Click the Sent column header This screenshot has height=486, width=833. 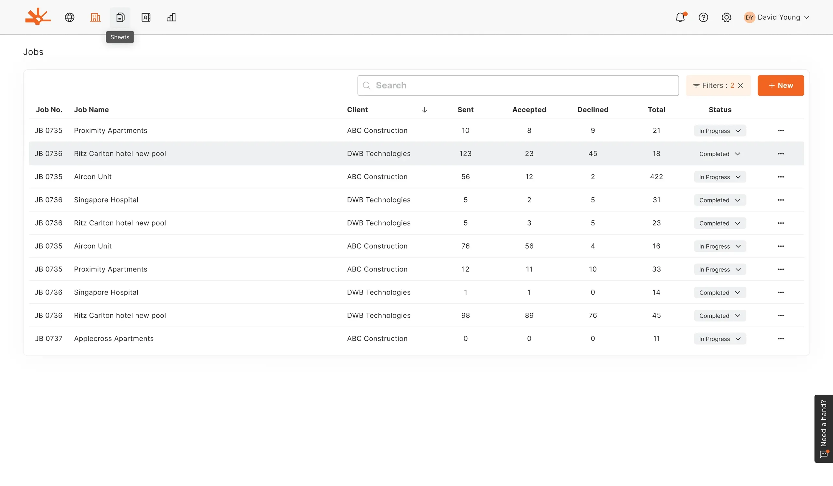[x=465, y=110]
